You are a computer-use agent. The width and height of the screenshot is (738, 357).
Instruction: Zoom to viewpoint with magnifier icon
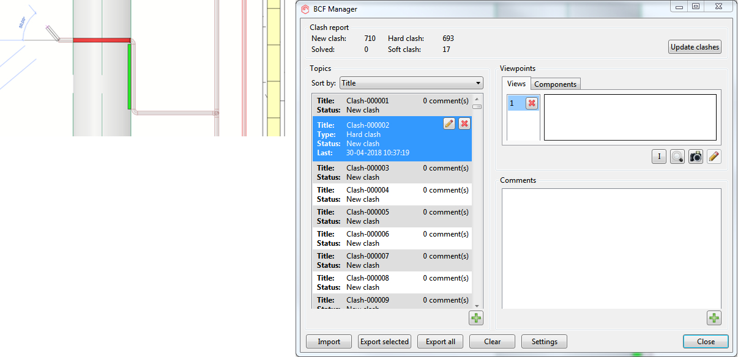[x=677, y=156]
